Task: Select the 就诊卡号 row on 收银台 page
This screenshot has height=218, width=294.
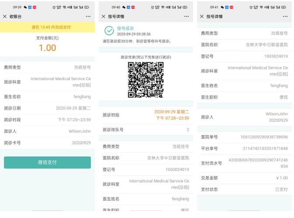Action: coord(47,143)
